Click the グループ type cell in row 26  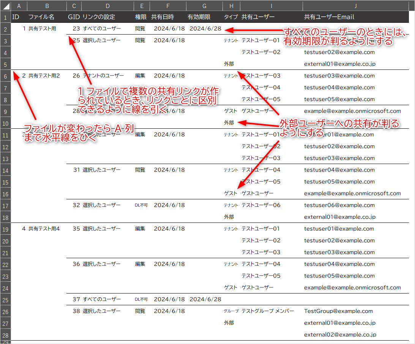pos(231,311)
